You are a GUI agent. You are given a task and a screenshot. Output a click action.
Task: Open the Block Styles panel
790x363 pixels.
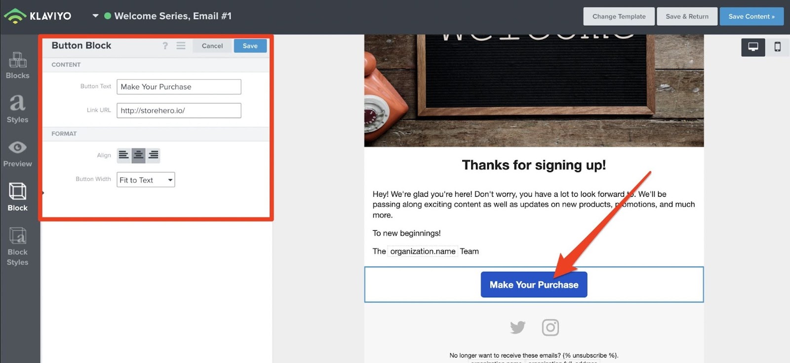(x=18, y=247)
